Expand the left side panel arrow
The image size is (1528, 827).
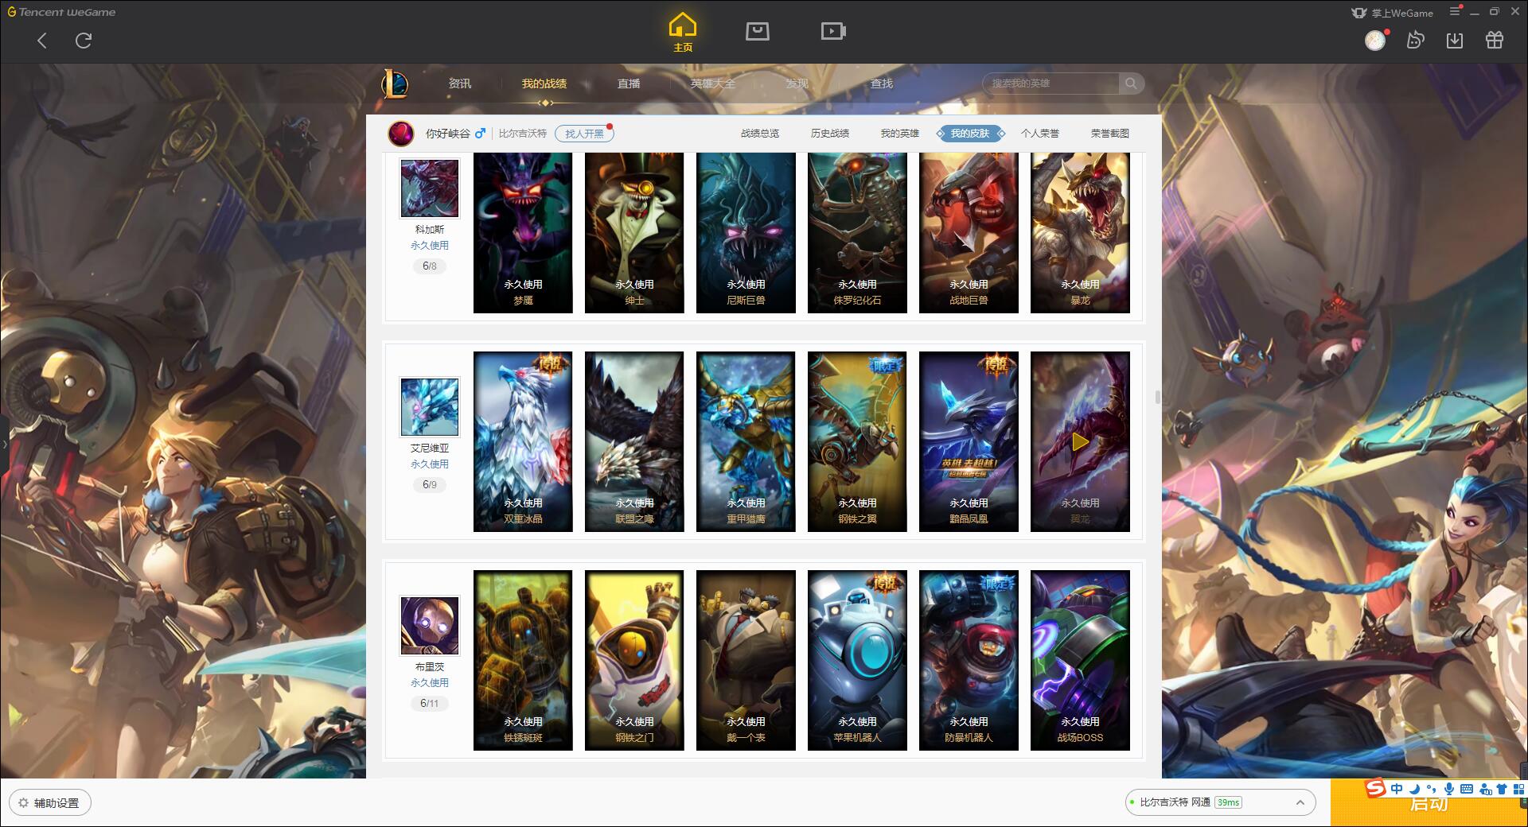click(4, 444)
